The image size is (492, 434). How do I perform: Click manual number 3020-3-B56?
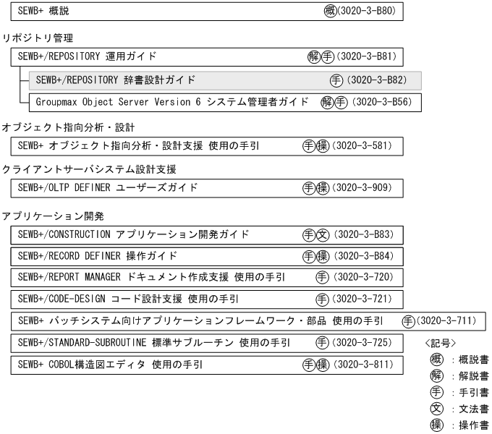382,102
